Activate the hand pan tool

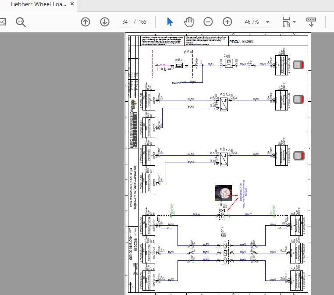pyautogui.click(x=189, y=21)
